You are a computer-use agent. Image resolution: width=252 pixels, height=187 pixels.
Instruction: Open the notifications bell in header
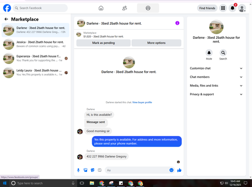pyautogui.click(x=232, y=8)
